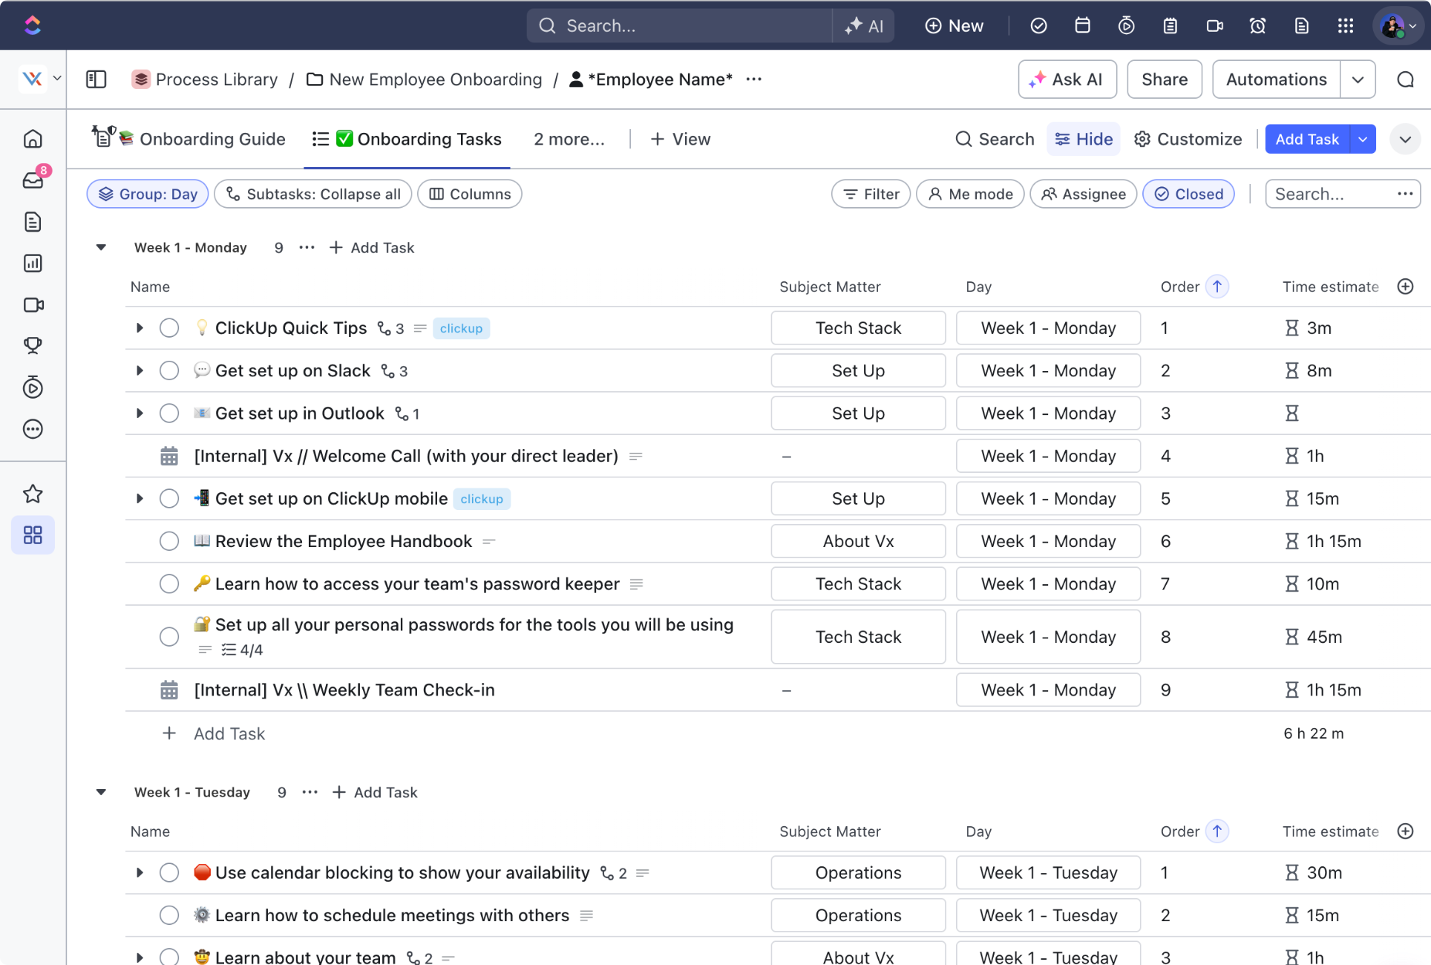Click the Favorites star icon in sidebar

[33, 494]
